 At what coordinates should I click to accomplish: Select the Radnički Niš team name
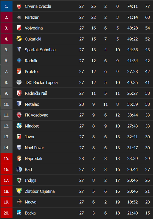tap(36, 93)
